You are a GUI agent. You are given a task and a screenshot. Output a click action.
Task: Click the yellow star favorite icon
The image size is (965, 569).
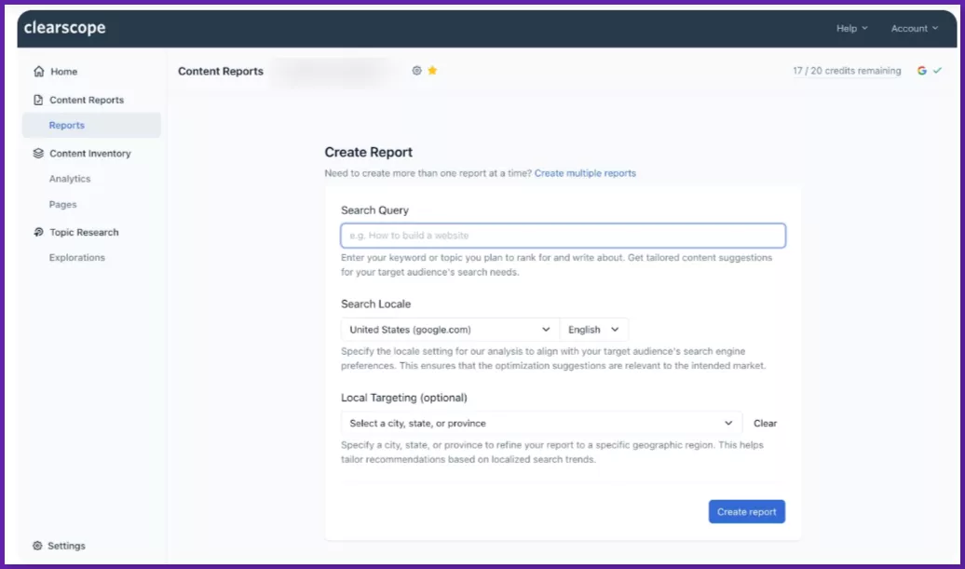(x=432, y=71)
